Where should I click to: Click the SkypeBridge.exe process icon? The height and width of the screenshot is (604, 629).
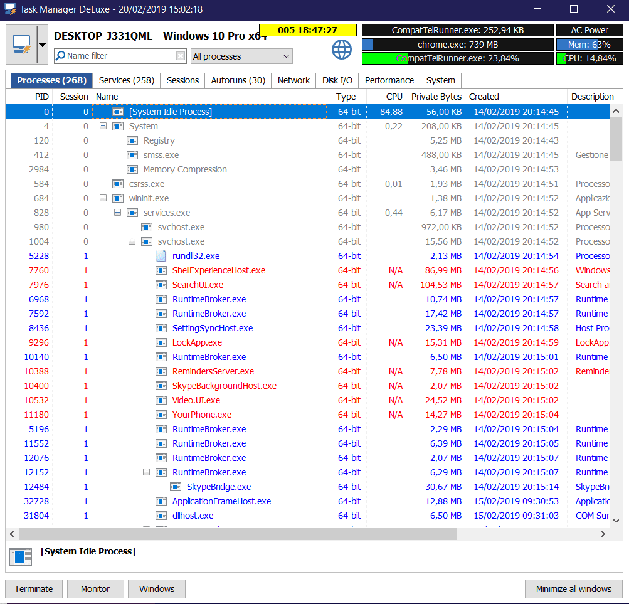(176, 487)
